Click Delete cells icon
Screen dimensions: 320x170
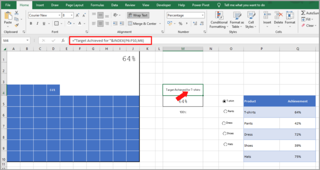[278, 15]
